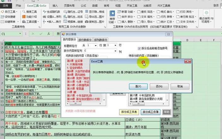Open the 导入 导出 folder menu
Viewport: 222px width, 139px height.
click(x=146, y=22)
